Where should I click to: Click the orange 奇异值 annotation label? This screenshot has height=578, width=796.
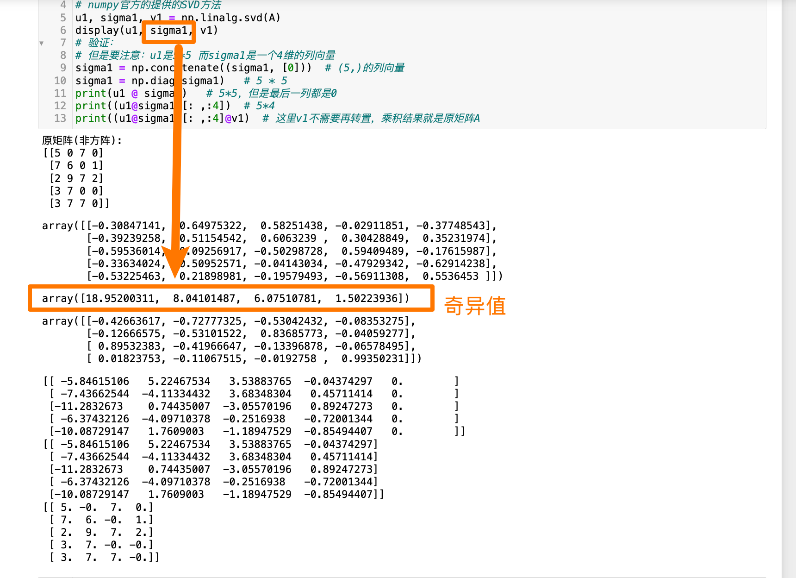tap(475, 306)
